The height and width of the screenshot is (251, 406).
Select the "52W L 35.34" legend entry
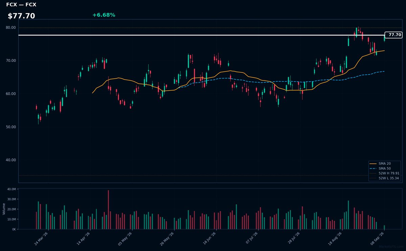tap(385, 178)
